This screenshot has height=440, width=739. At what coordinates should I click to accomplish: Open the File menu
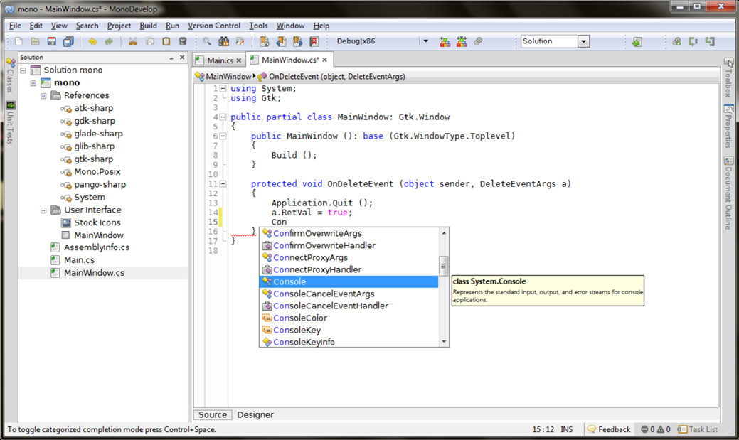click(15, 26)
